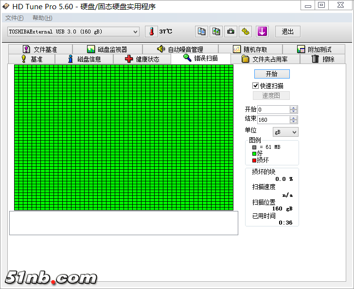Open the 单位 gB unit dropdown
This screenshot has height=289, width=354.
click(285, 132)
